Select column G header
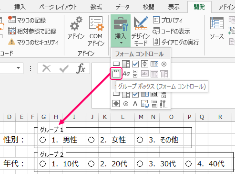The width and height of the screenshot is (235, 174). 44,117
